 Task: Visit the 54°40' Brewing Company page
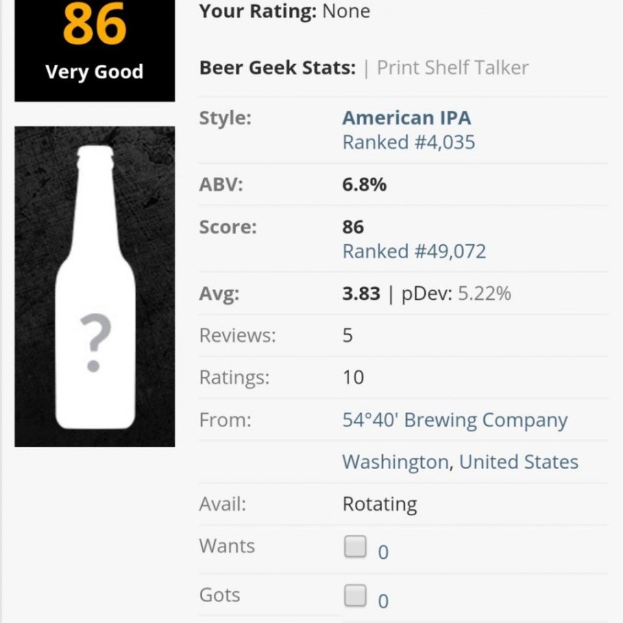tap(455, 421)
